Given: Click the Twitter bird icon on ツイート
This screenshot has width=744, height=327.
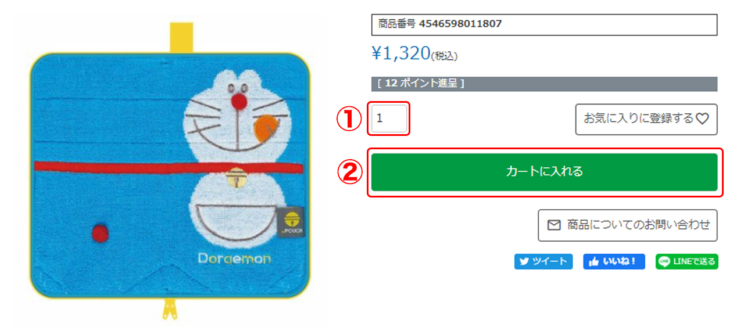Looking at the screenshot, I should click(x=524, y=261).
